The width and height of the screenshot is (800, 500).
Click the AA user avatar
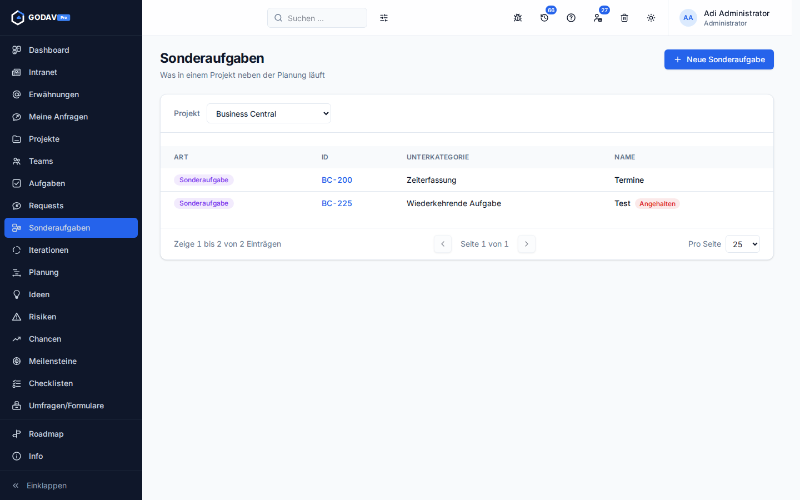point(688,18)
